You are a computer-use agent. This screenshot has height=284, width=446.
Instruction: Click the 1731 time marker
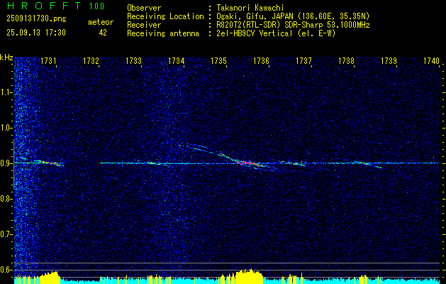[48, 61]
